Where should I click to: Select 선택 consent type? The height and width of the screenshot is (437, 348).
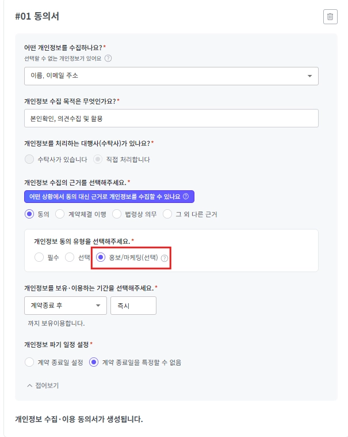tap(70, 258)
